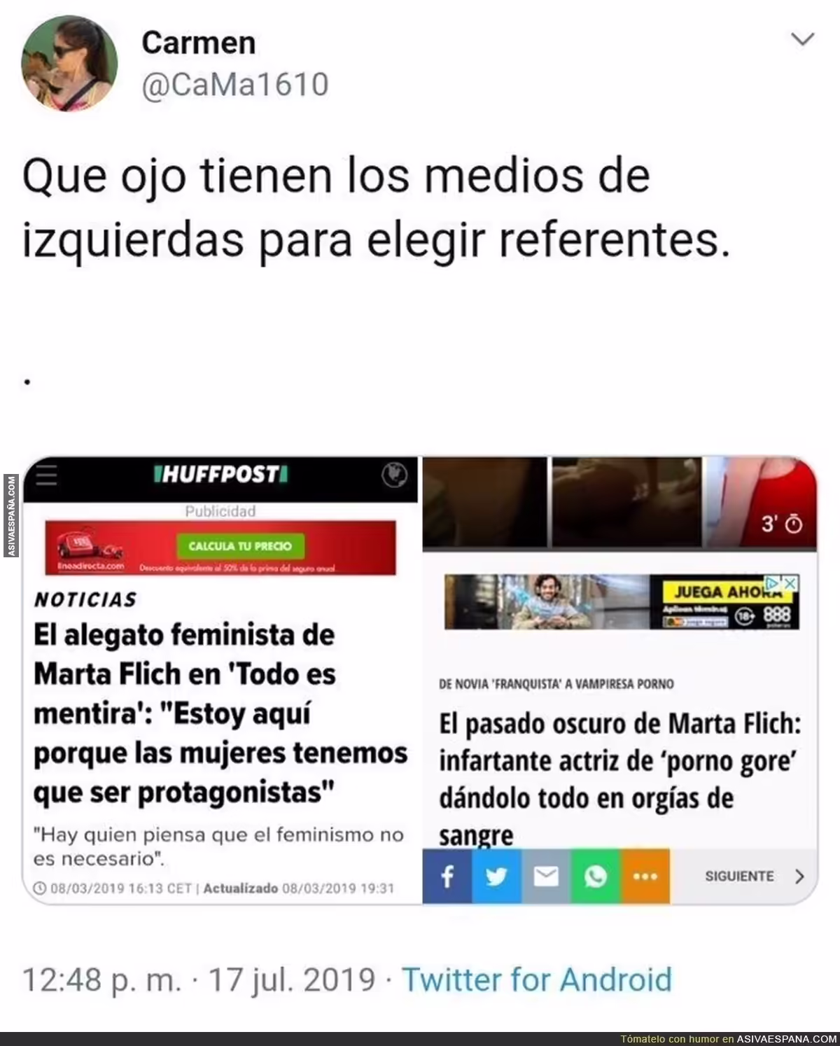840x1046 pixels.
Task: Click the HUFFPOST logo
Action: coord(220,475)
